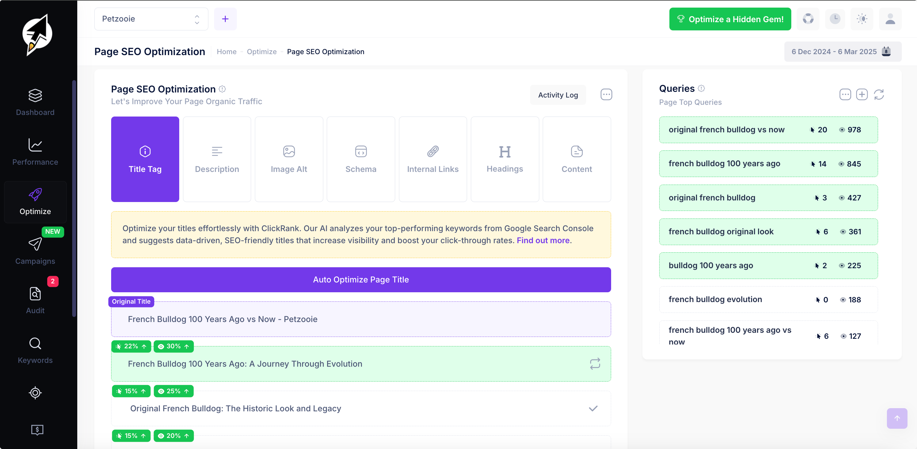Refresh the Queries list
The image size is (917, 449).
(879, 94)
